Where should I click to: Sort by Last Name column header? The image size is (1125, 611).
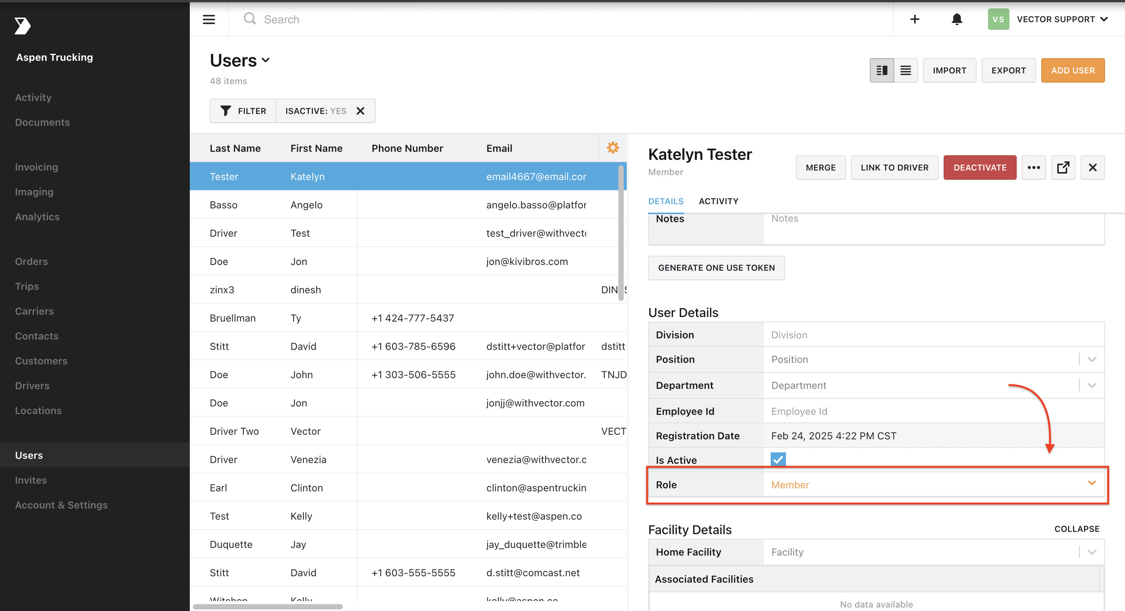[x=235, y=148]
